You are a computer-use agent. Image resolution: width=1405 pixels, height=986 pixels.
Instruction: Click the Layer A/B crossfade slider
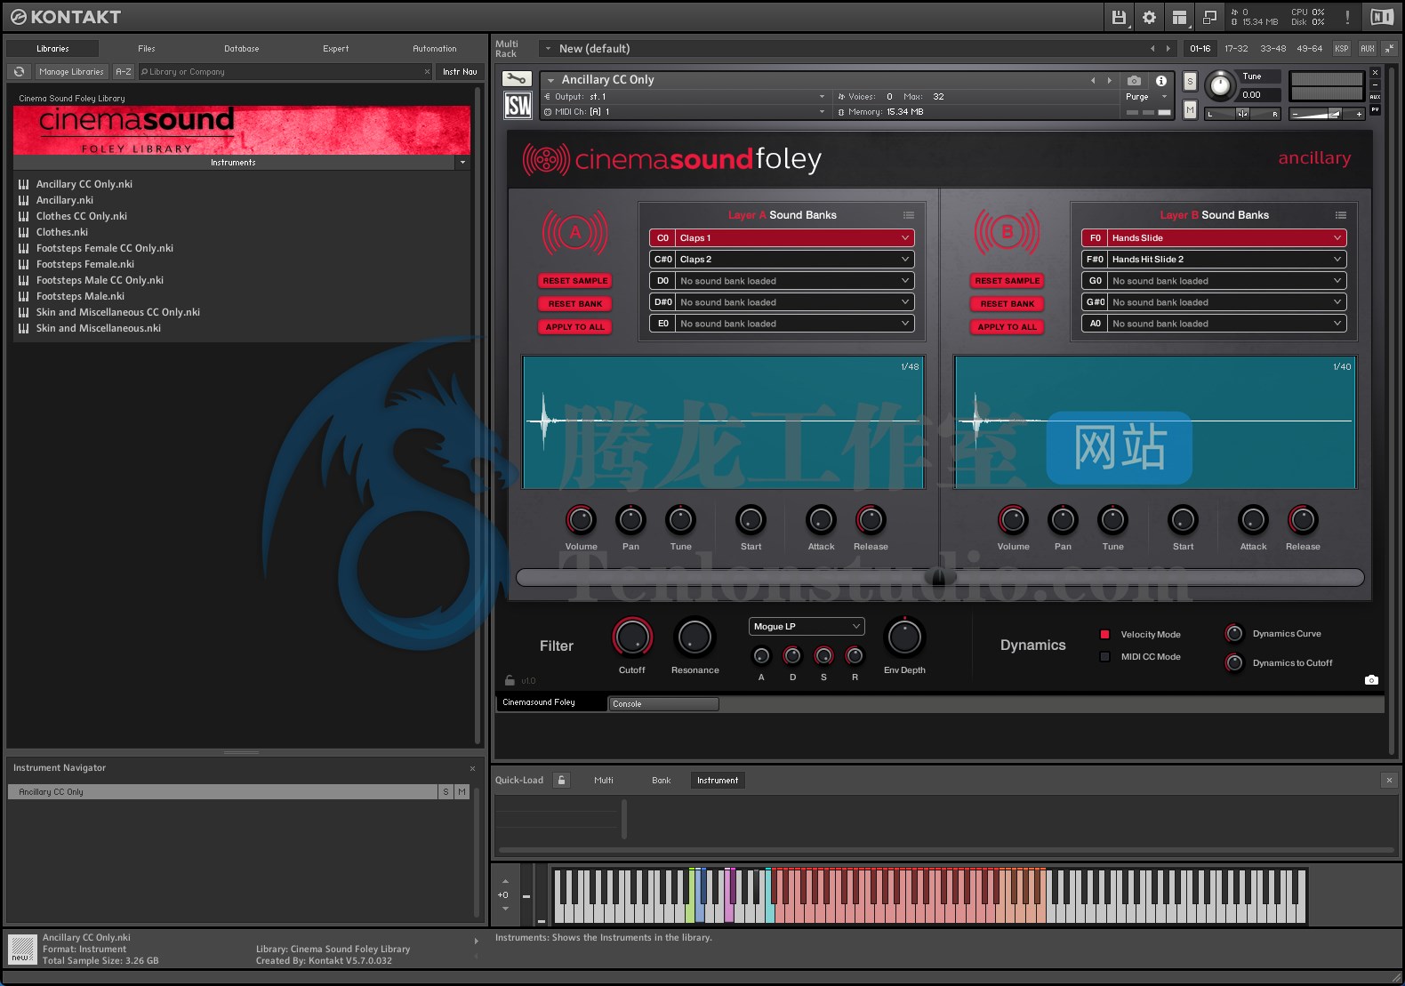[939, 578]
